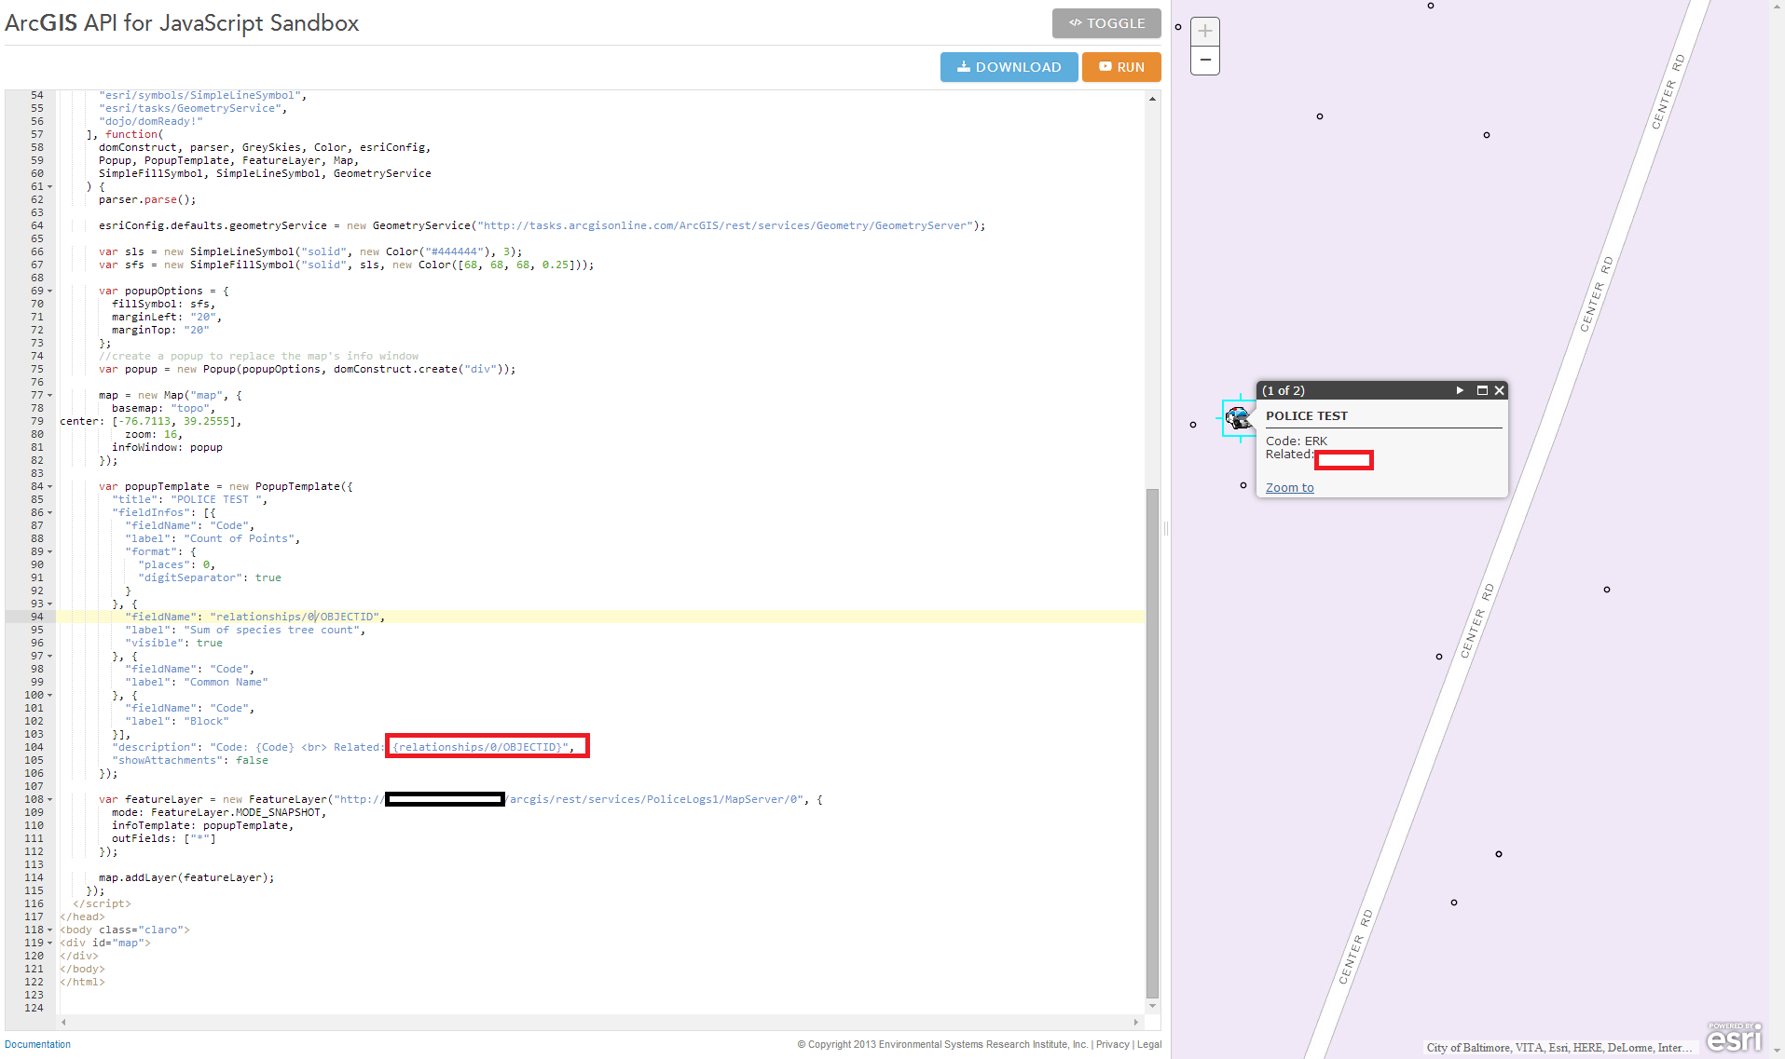
Task: Click the POLICE TEST popup title
Action: [x=1307, y=416]
